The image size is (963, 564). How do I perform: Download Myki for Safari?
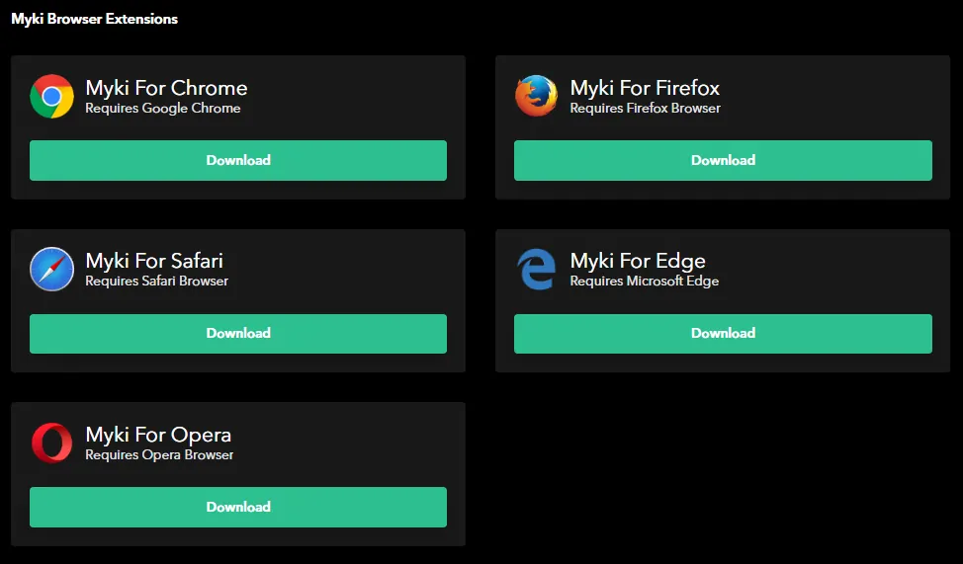pos(238,333)
